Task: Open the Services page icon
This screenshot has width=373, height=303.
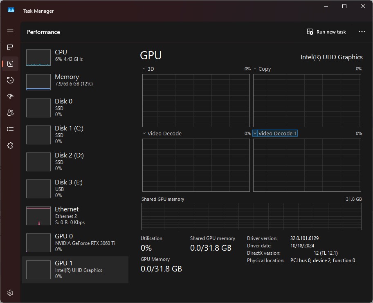Action: click(10, 146)
